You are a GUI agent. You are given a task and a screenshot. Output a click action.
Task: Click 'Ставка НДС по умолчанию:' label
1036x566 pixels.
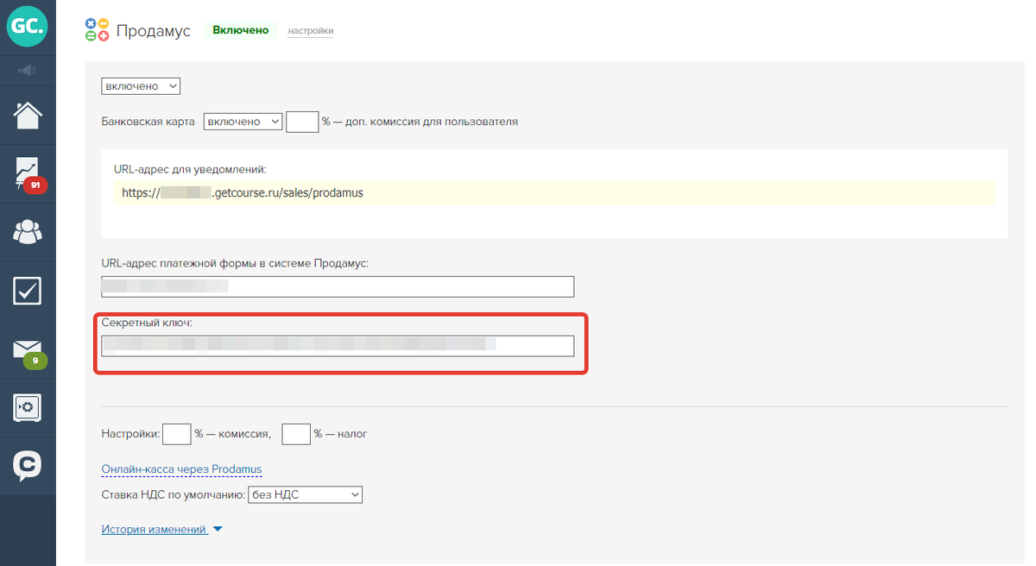173,494
